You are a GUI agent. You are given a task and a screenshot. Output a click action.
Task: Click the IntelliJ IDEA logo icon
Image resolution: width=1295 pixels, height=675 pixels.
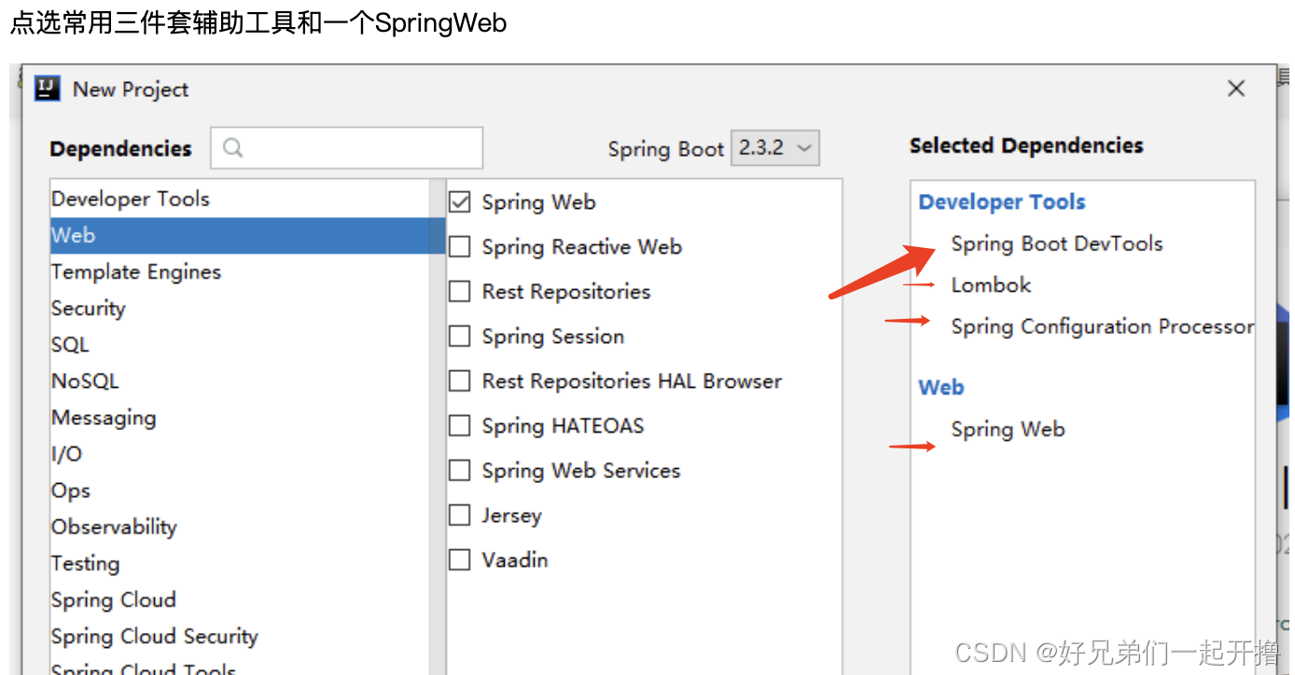point(48,89)
